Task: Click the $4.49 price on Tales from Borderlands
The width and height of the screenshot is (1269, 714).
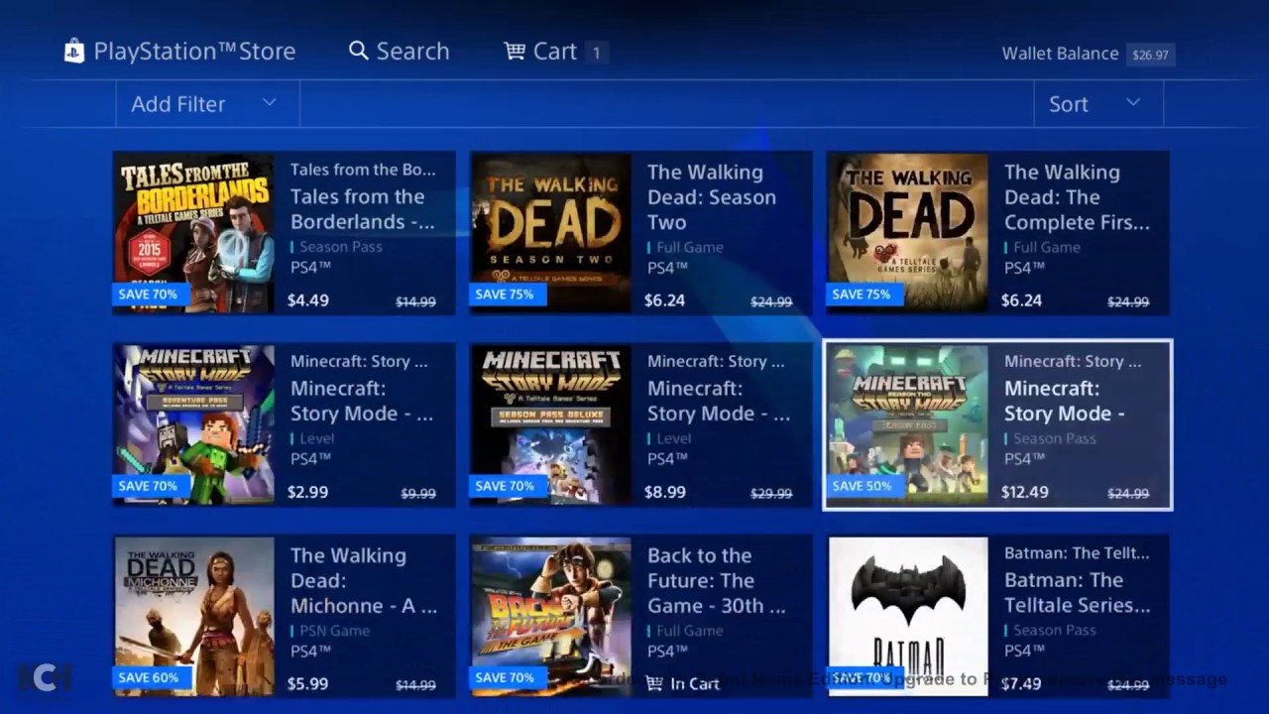Action: click(x=307, y=300)
